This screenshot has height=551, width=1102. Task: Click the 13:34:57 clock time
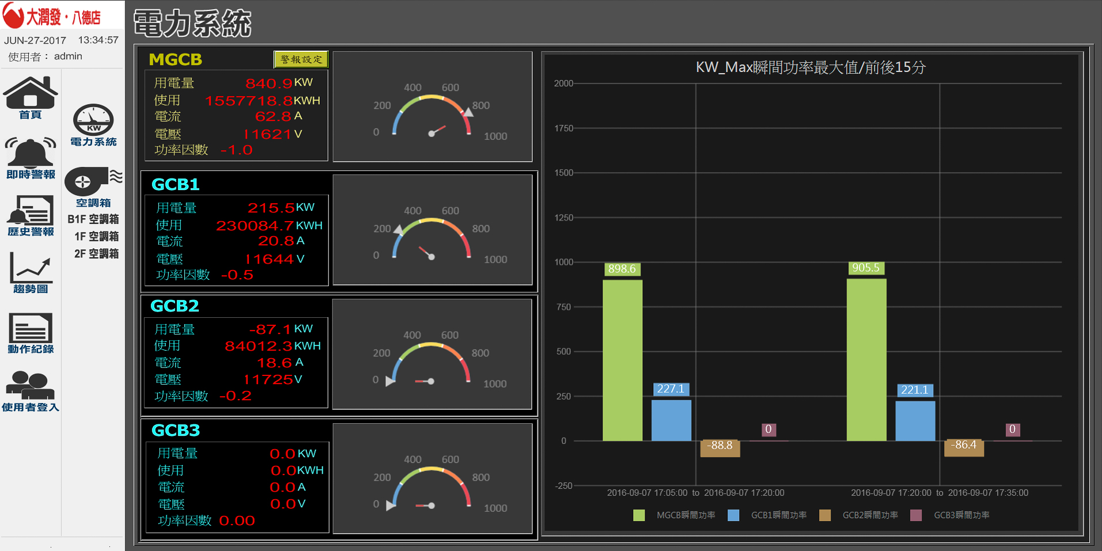(98, 40)
